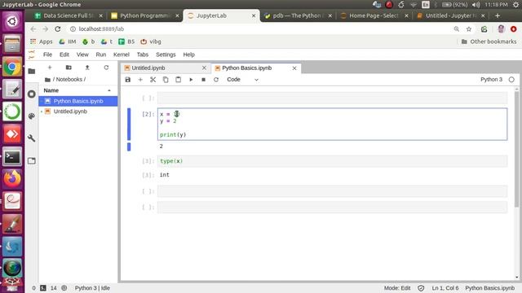Open the Tabs menu

(x=143, y=55)
